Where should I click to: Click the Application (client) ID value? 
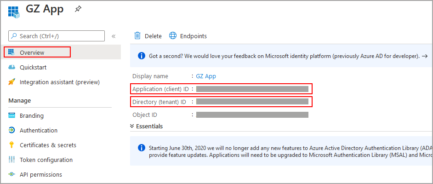[x=252, y=89]
